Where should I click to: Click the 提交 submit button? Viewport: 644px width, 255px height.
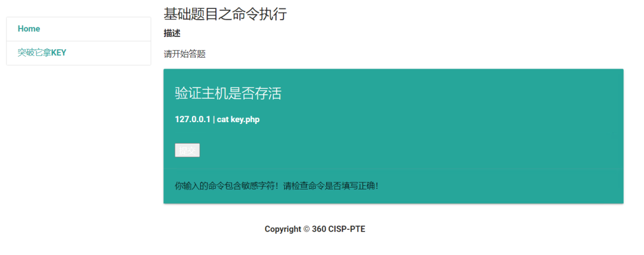pos(187,150)
